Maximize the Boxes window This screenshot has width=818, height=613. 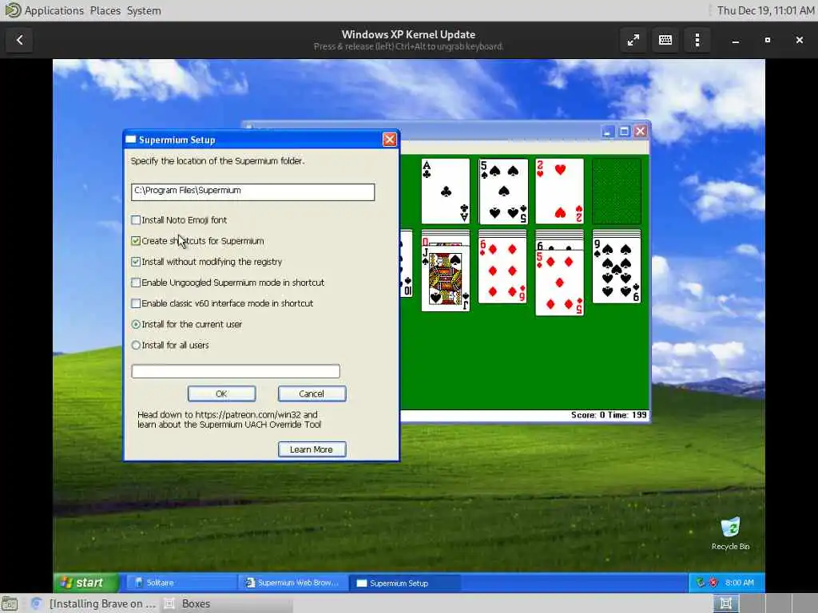(768, 40)
